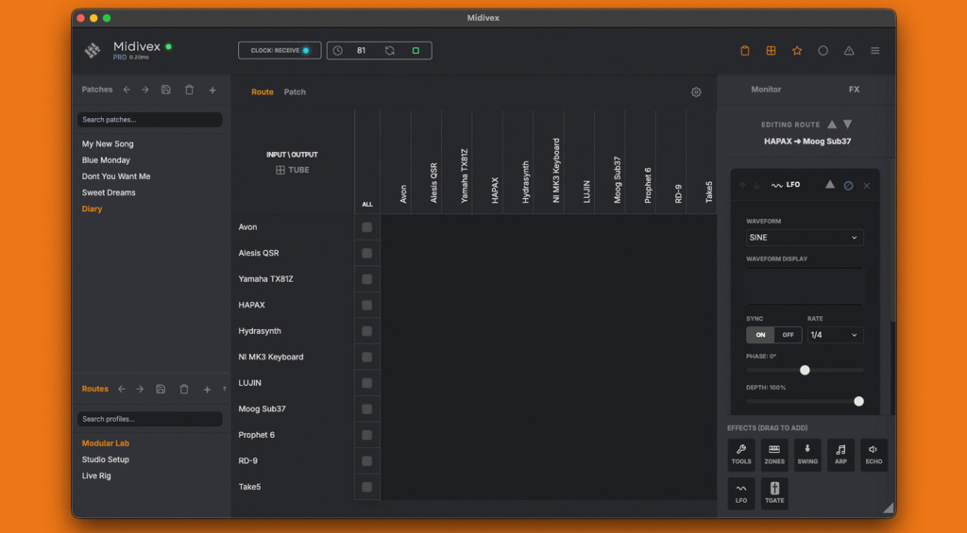Collapse the LFO effect panel triangle
Image resolution: width=967 pixels, height=533 pixels.
click(x=830, y=185)
